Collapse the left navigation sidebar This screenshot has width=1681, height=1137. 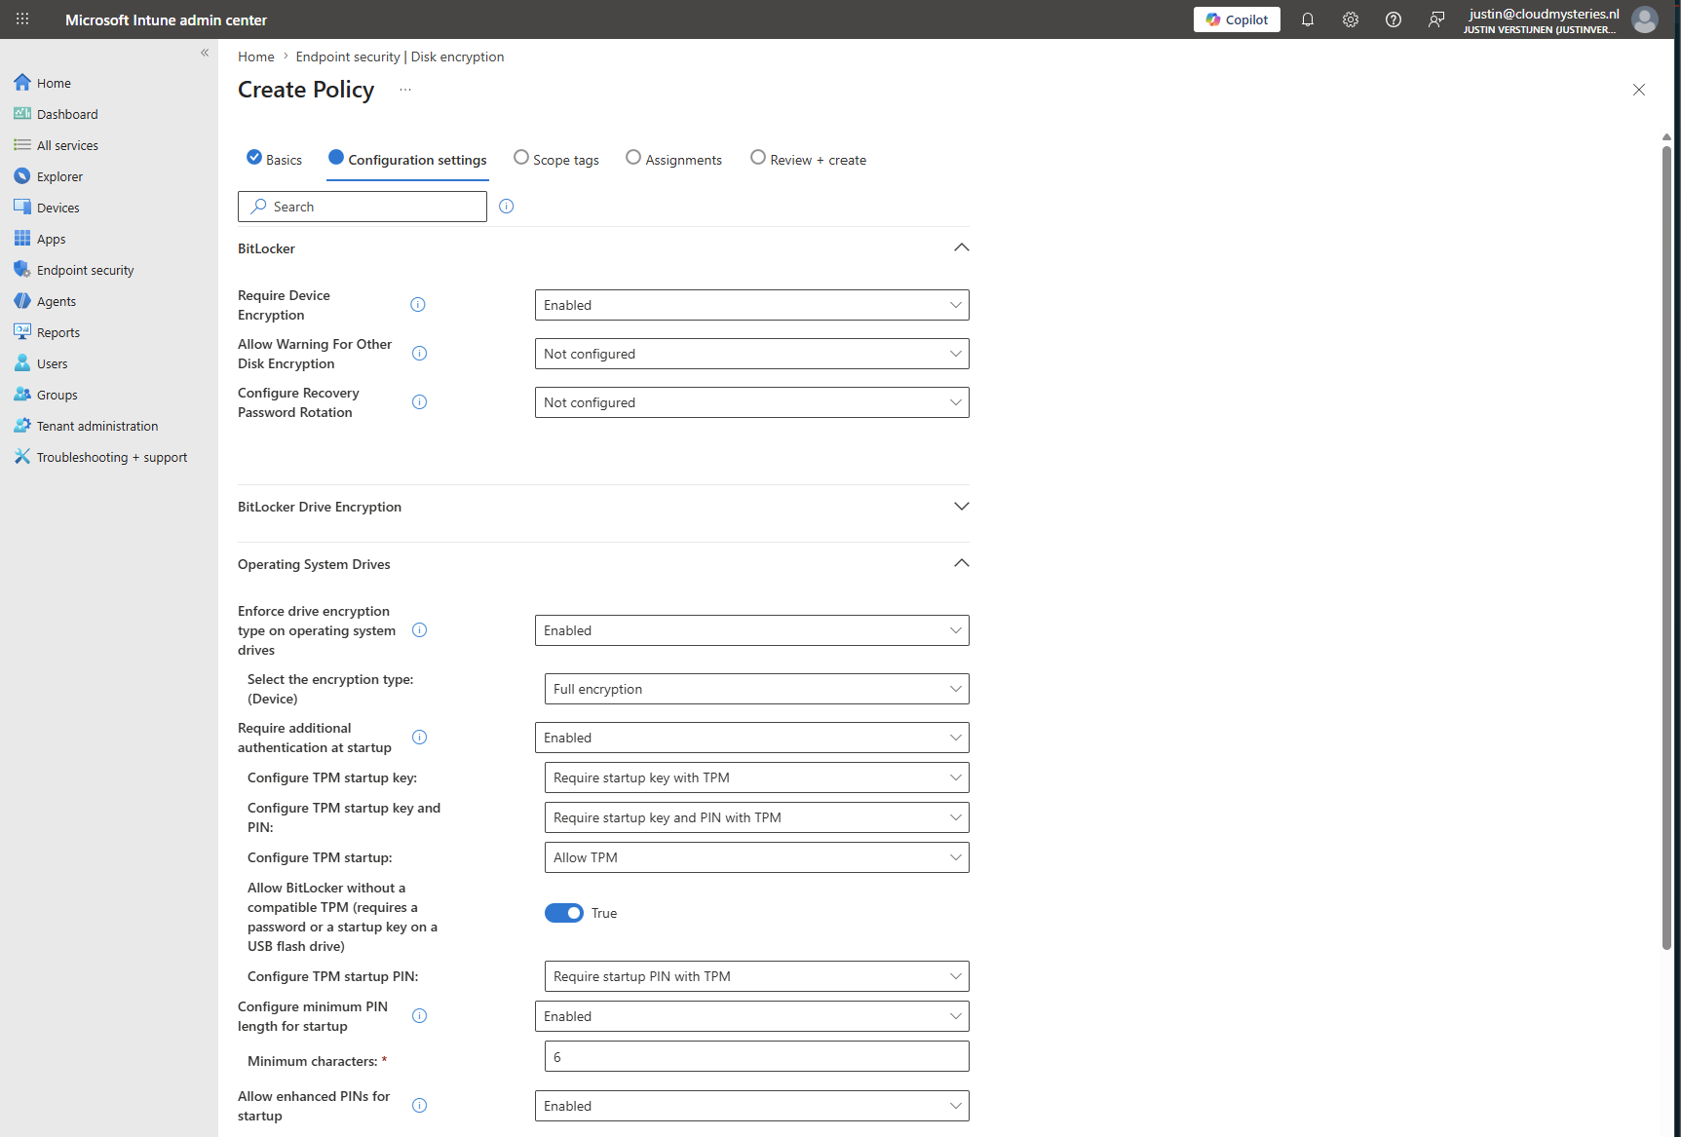point(205,53)
